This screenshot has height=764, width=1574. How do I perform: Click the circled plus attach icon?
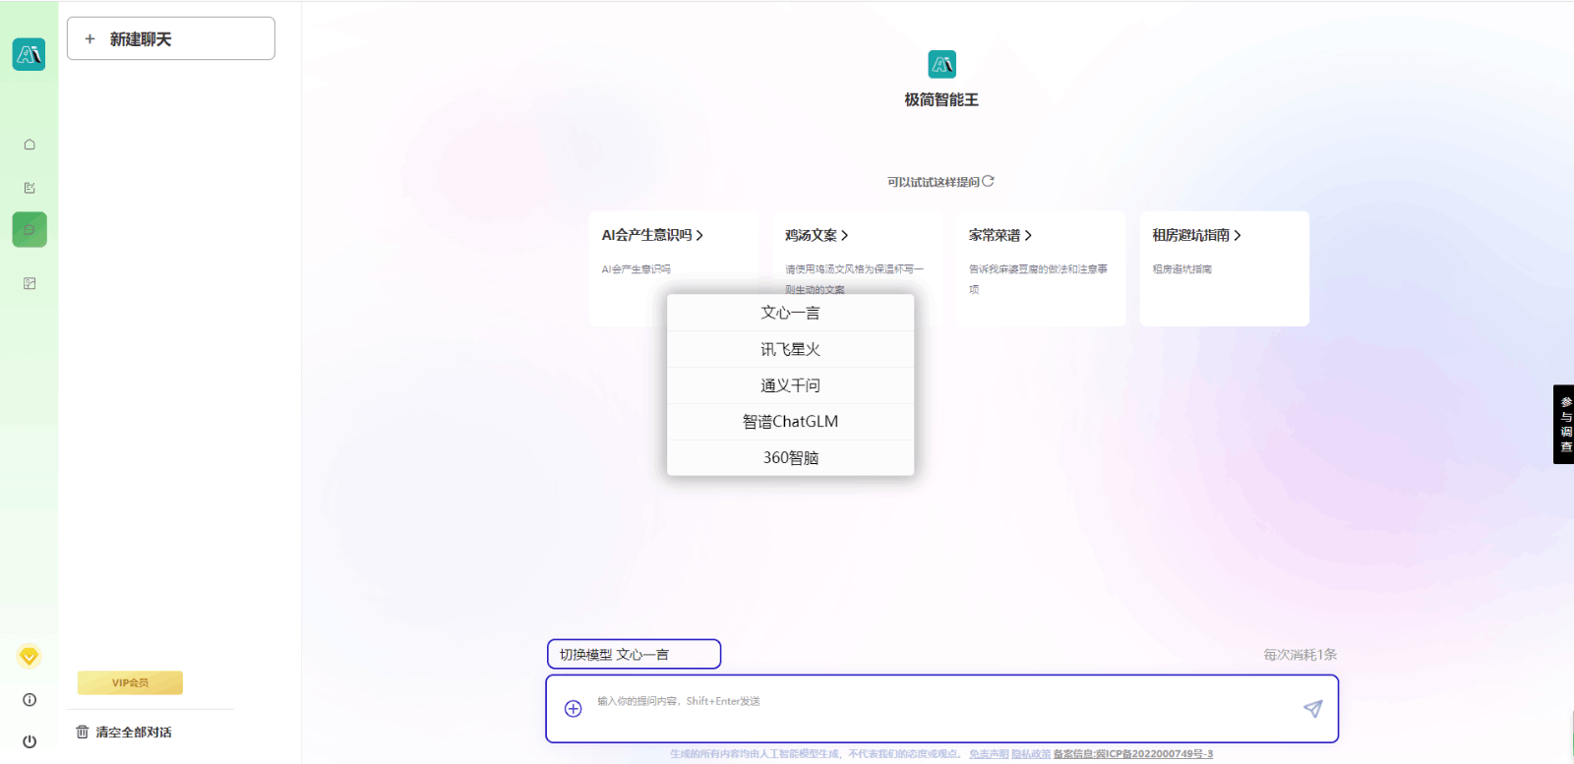pyautogui.click(x=574, y=709)
